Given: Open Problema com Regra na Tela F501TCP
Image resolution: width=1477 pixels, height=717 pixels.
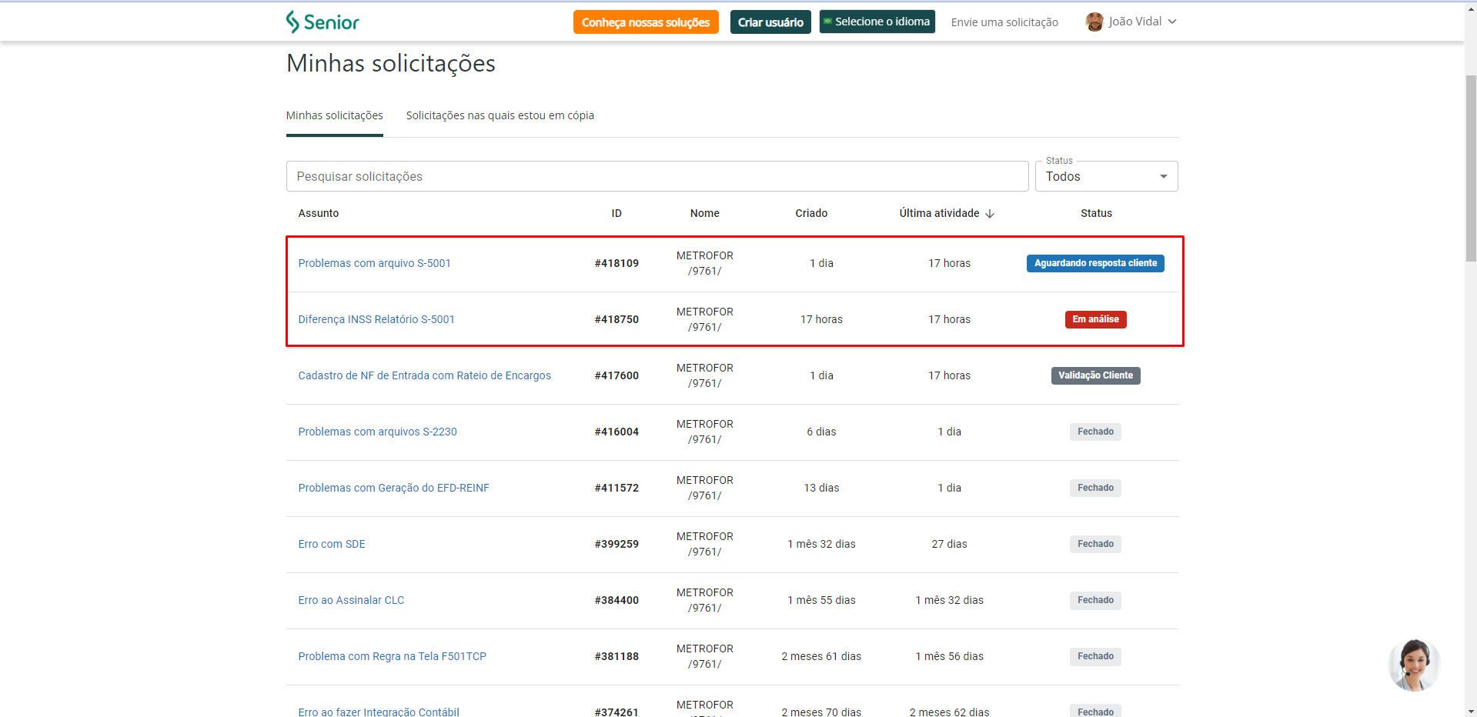Looking at the screenshot, I should point(392,656).
